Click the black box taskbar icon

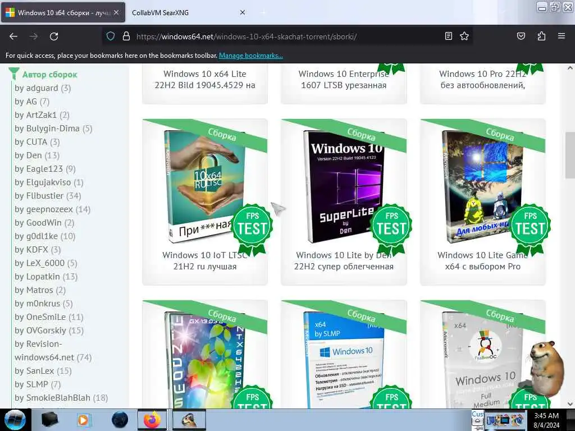point(50,420)
